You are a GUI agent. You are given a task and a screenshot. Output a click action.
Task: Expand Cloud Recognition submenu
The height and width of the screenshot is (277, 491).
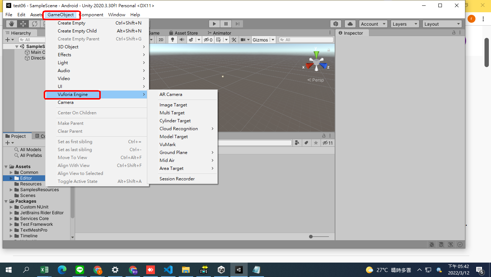(182, 129)
